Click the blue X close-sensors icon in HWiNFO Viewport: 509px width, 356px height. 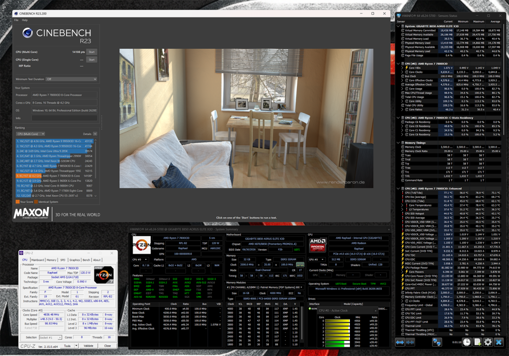[499, 342]
